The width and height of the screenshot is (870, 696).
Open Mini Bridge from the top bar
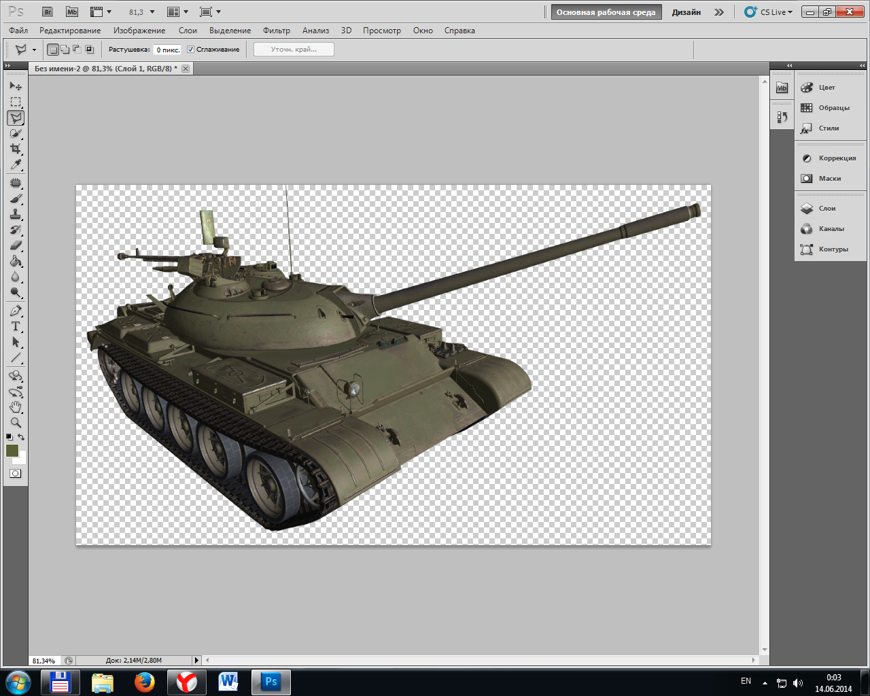click(x=71, y=12)
